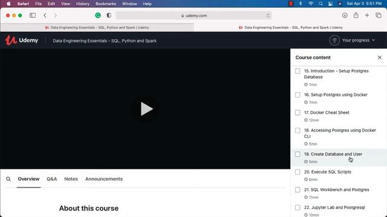Check lecture 22 Jupyter Lab and Postgresql
The width and height of the screenshot is (387, 217).
pyautogui.click(x=298, y=207)
